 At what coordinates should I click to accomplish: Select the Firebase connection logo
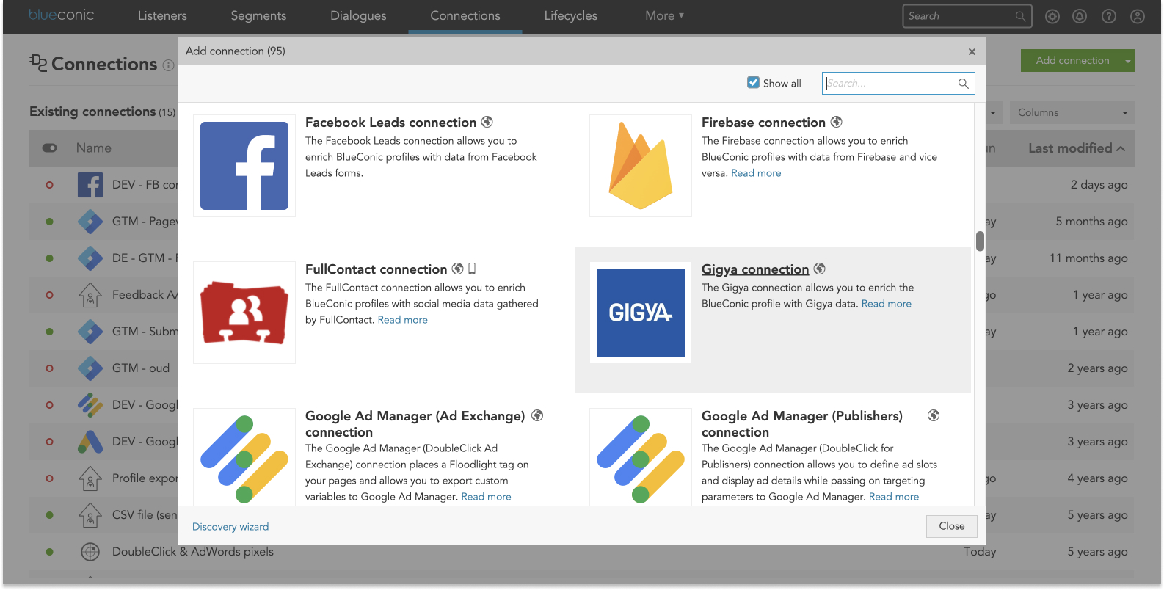pyautogui.click(x=641, y=166)
